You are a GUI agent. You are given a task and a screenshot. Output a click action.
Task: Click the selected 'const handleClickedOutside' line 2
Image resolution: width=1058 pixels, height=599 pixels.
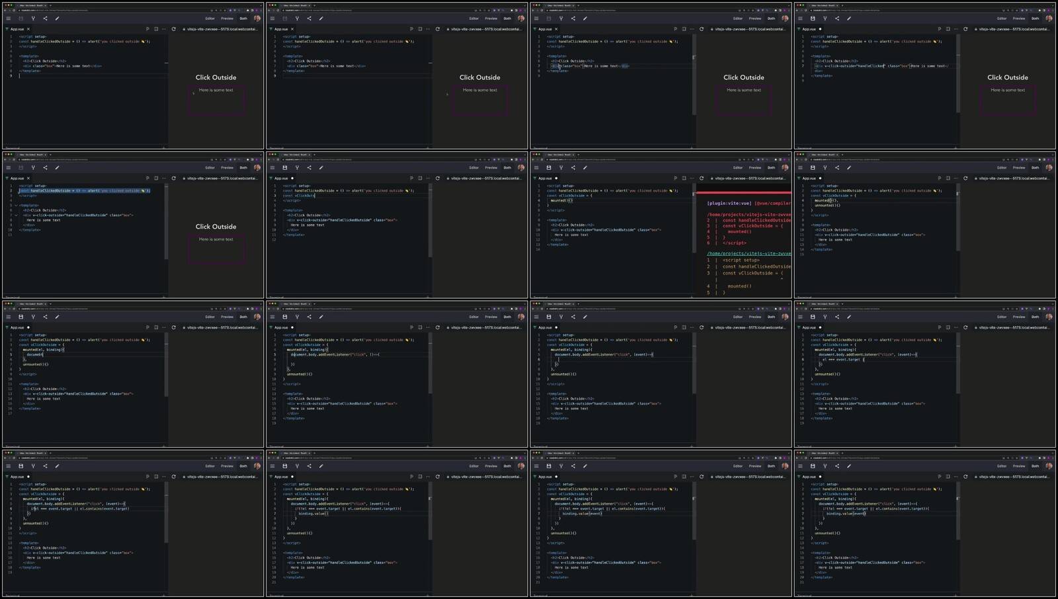pos(85,190)
